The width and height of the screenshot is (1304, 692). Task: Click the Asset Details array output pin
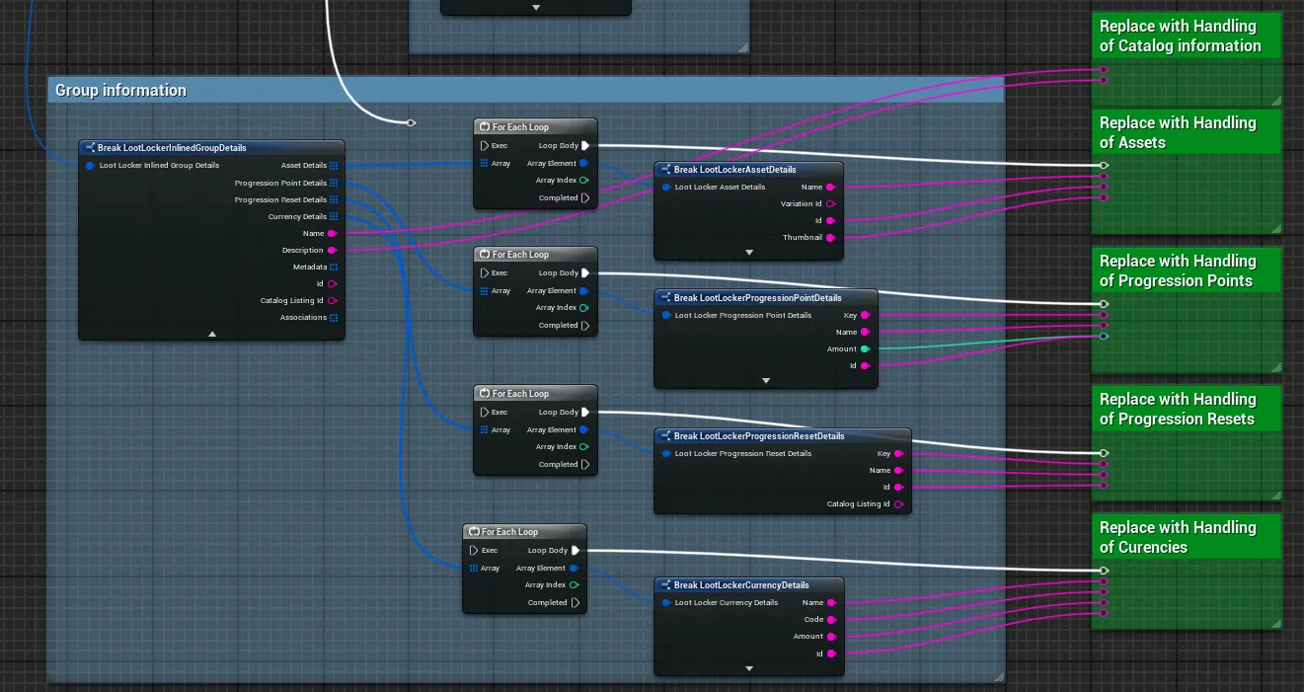click(334, 166)
